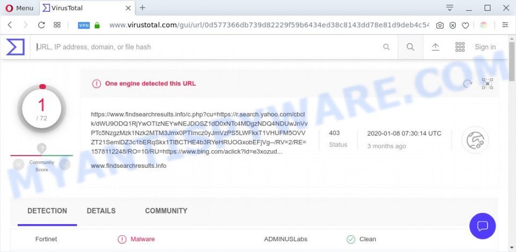516x252 pixels.
Task: Click the heart bookmark icon
Action: [465, 25]
